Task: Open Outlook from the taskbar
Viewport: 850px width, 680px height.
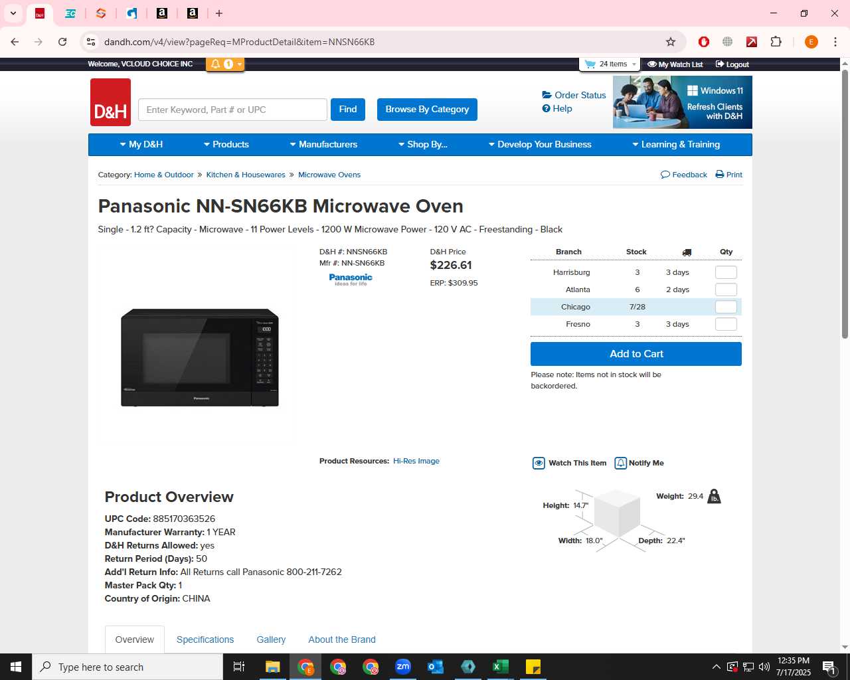Action: pyautogui.click(x=436, y=667)
